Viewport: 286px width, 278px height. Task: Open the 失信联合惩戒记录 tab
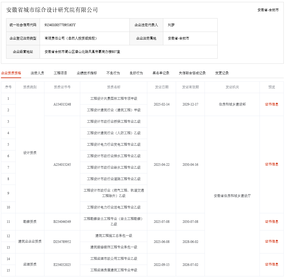pos(192,73)
